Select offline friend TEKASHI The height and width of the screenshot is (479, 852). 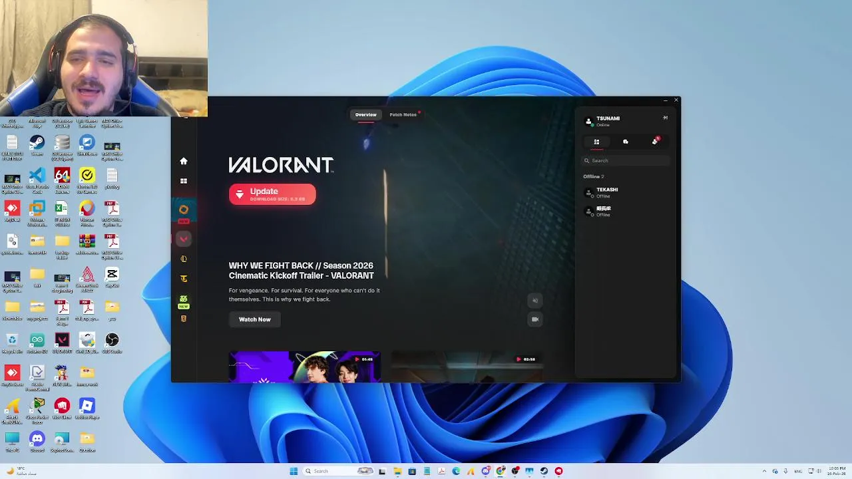click(626, 192)
